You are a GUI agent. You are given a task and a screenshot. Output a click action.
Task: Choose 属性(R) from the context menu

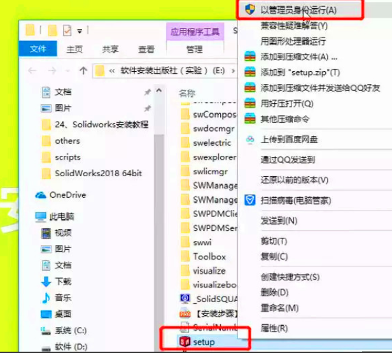coord(274,328)
